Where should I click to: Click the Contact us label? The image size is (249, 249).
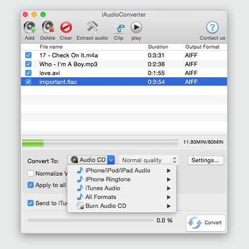212,38
